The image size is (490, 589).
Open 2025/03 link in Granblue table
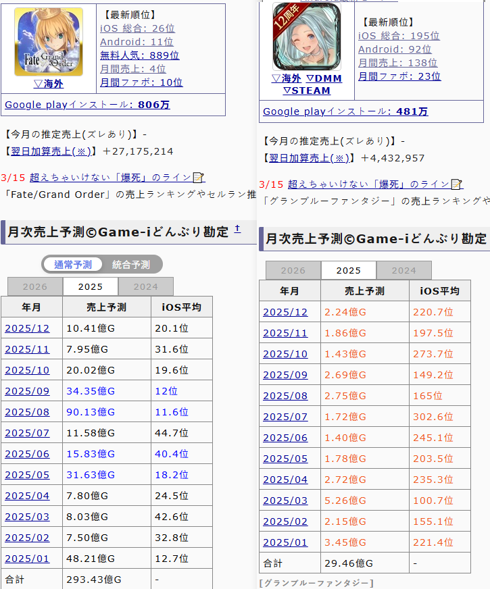[285, 501]
